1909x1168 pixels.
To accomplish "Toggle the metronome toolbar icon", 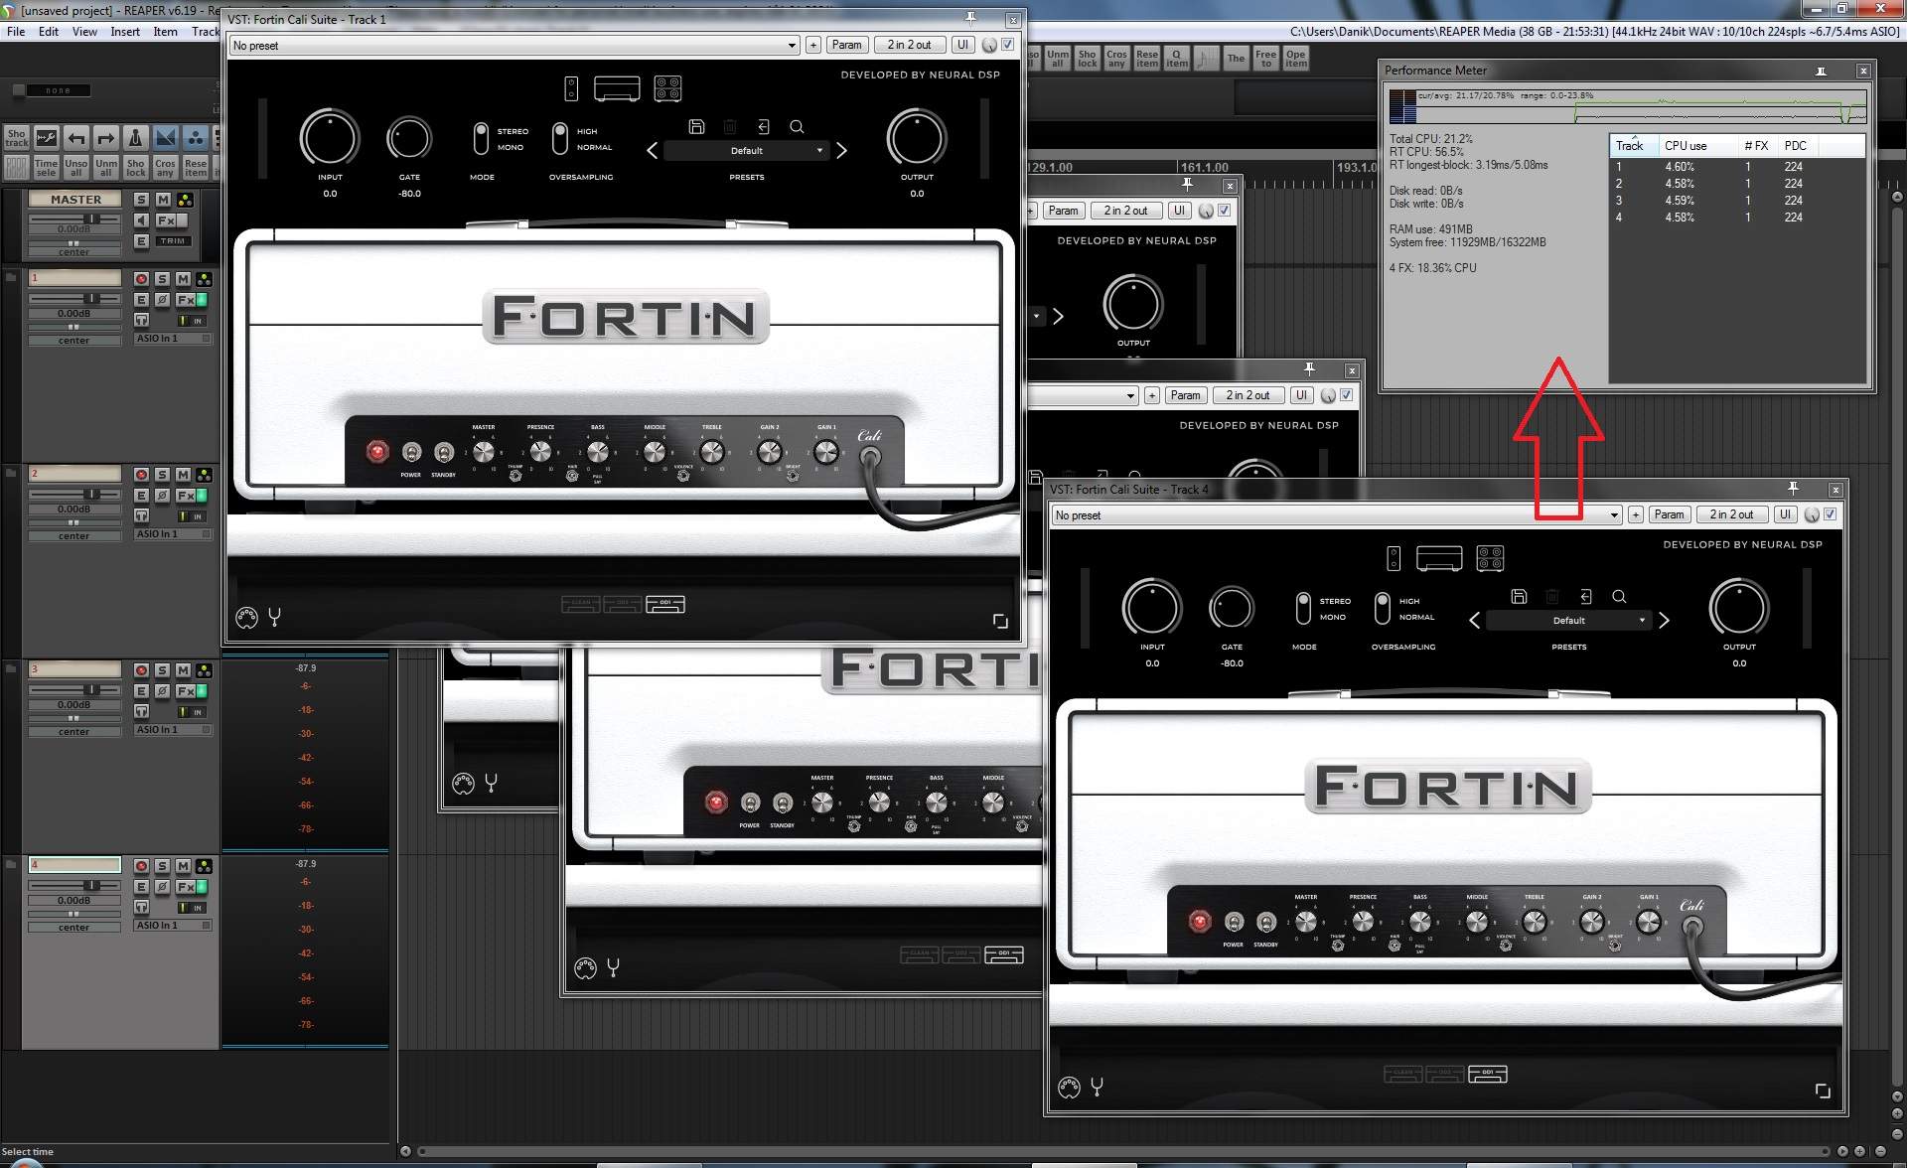I will (x=136, y=138).
